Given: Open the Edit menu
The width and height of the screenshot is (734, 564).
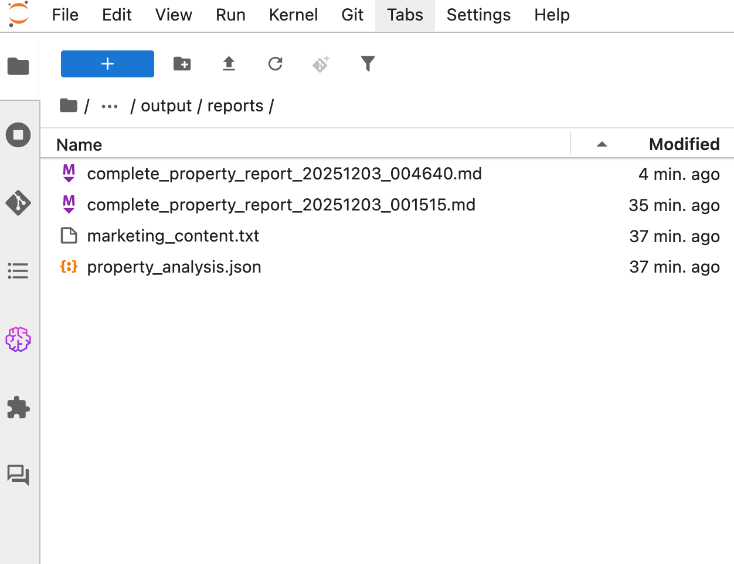Looking at the screenshot, I should pos(117,15).
